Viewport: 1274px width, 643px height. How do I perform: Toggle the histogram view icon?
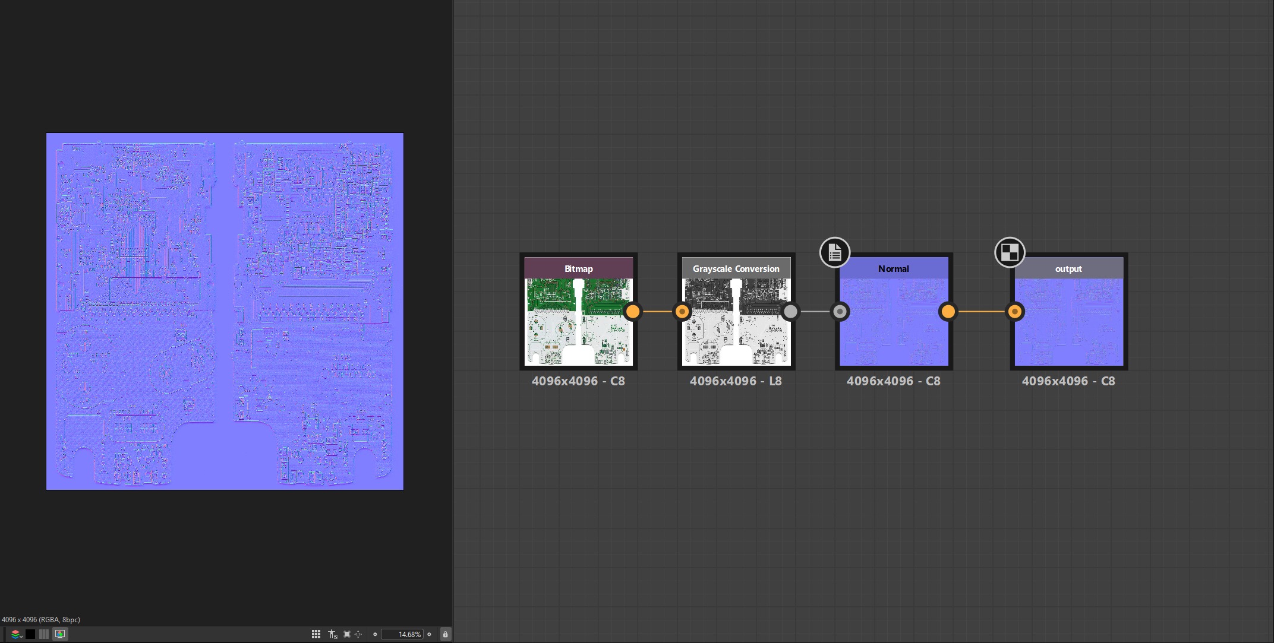click(44, 634)
